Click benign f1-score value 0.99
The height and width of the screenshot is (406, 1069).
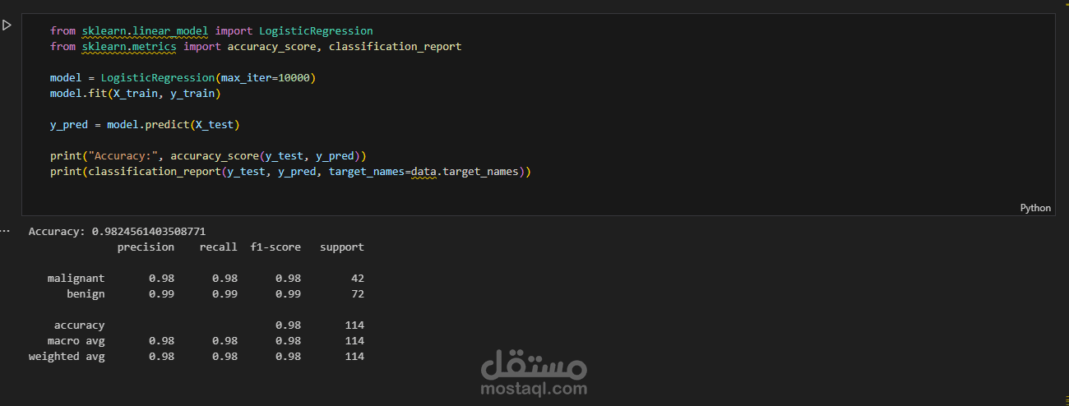pos(288,294)
